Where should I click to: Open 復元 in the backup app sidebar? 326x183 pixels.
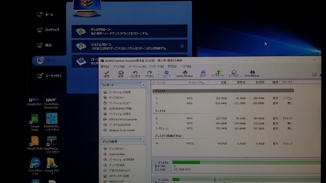coord(44,45)
